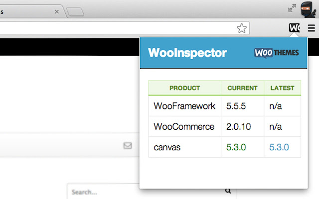Image resolution: width=319 pixels, height=199 pixels.
Task: Open a new tab via the blank tab button
Action: tap(75, 12)
